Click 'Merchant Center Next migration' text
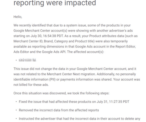Viewport: 146px width, 122px height. (71, 74)
